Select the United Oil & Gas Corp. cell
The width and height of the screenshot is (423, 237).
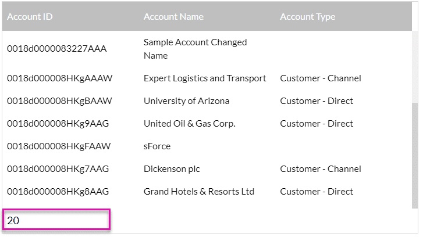point(189,124)
